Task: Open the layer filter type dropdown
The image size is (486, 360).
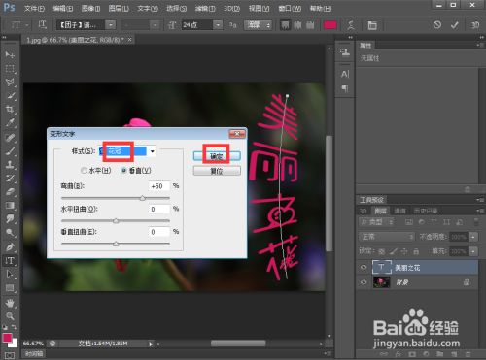Action: click(377, 222)
